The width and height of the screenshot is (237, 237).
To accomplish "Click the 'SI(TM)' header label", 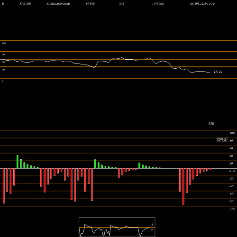I will [90, 4].
